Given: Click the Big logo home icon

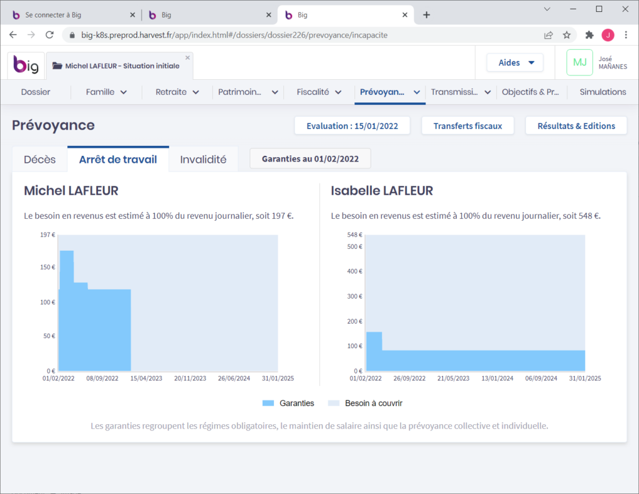Looking at the screenshot, I should pyautogui.click(x=26, y=65).
